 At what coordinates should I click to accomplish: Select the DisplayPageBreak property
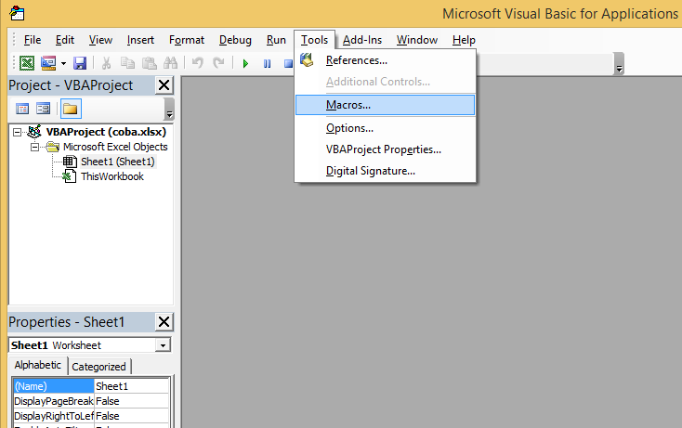pyautogui.click(x=54, y=401)
